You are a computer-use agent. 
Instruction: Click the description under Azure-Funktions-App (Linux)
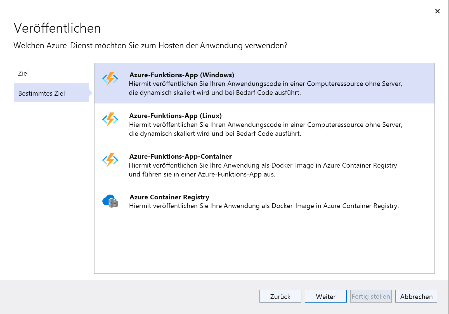[x=266, y=129]
